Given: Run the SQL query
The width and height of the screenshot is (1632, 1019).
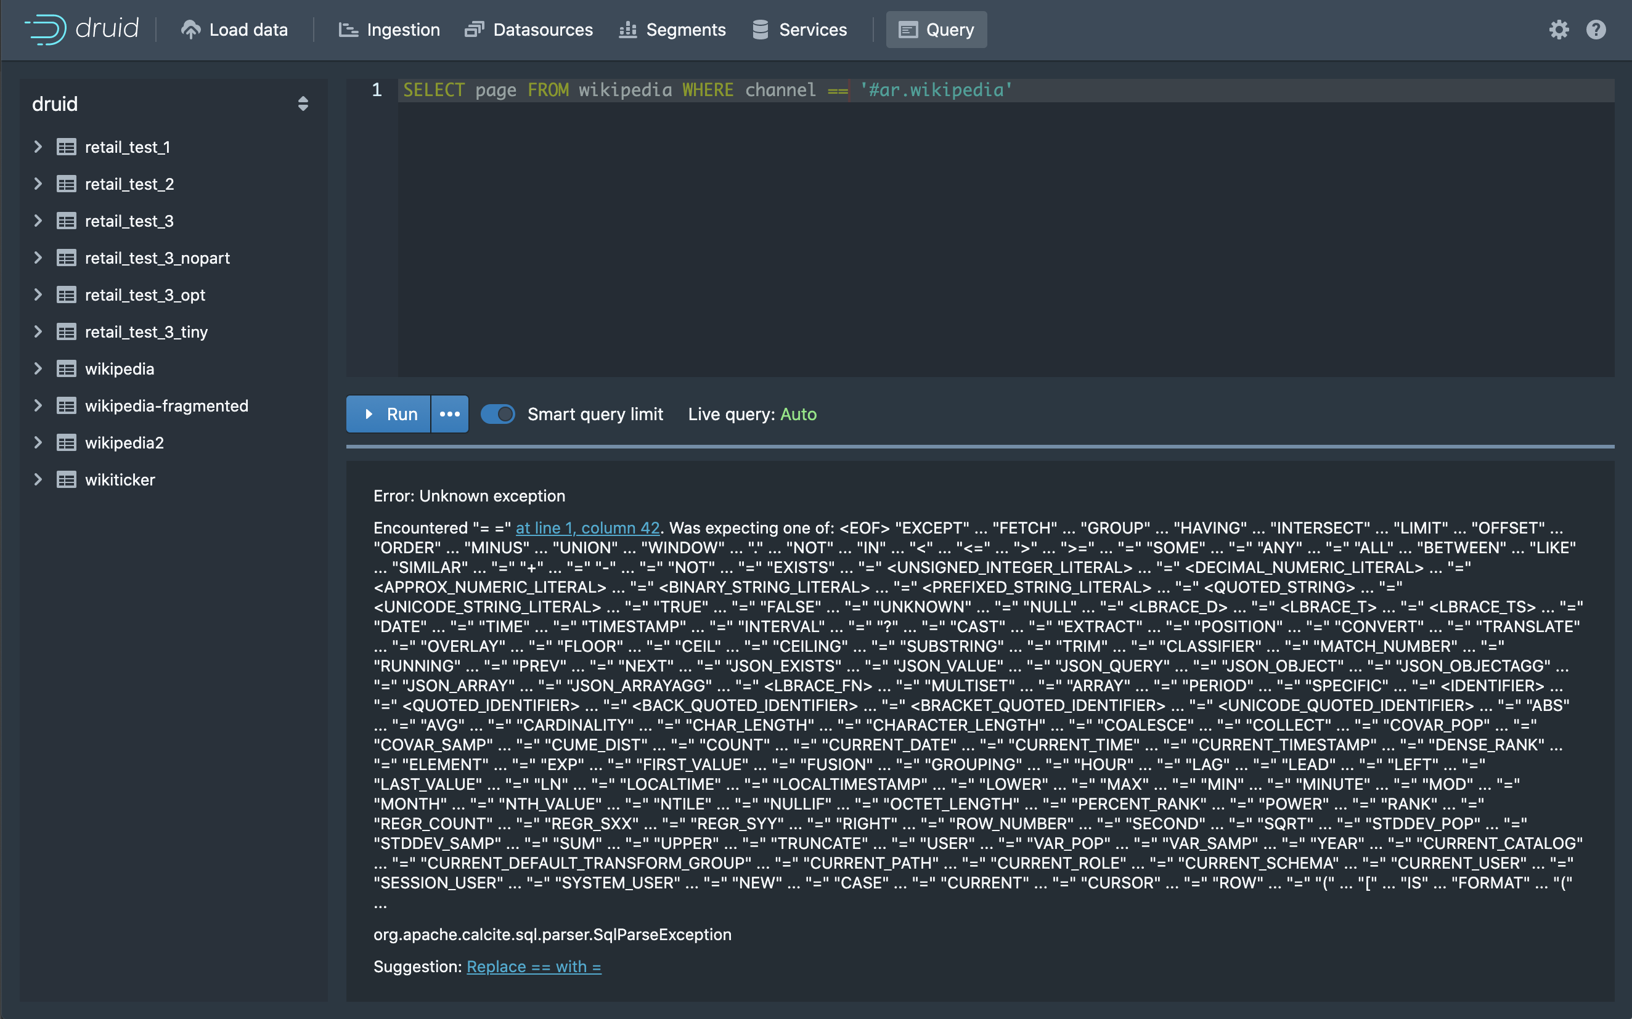Looking at the screenshot, I should 390,414.
